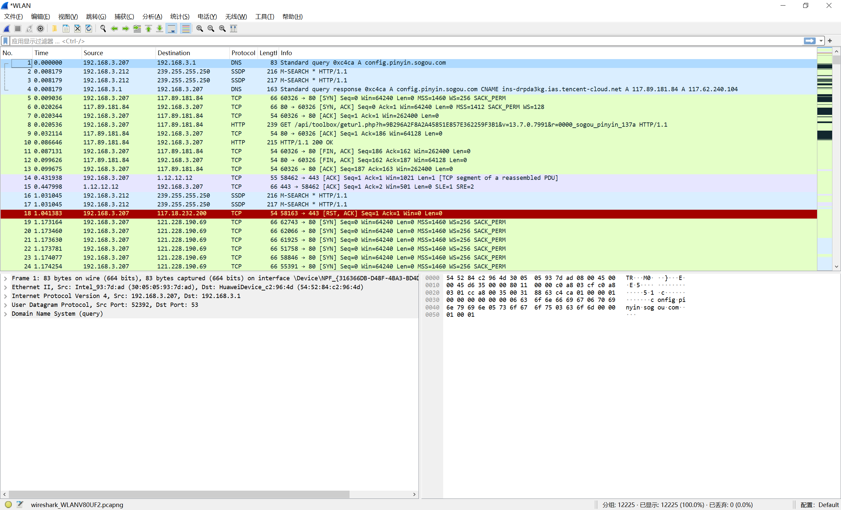
Task: Sort by the Source column header
Action: [x=119, y=53]
